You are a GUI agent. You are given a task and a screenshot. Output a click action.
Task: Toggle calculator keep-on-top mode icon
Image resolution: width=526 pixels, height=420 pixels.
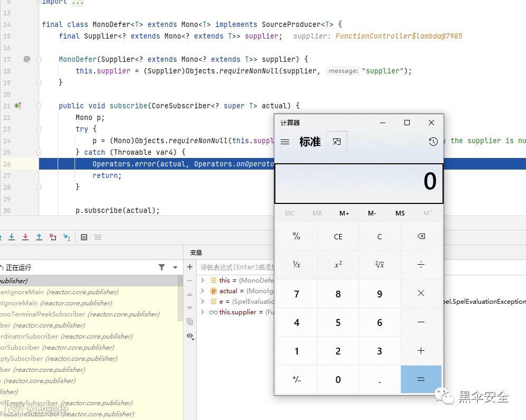coord(336,142)
